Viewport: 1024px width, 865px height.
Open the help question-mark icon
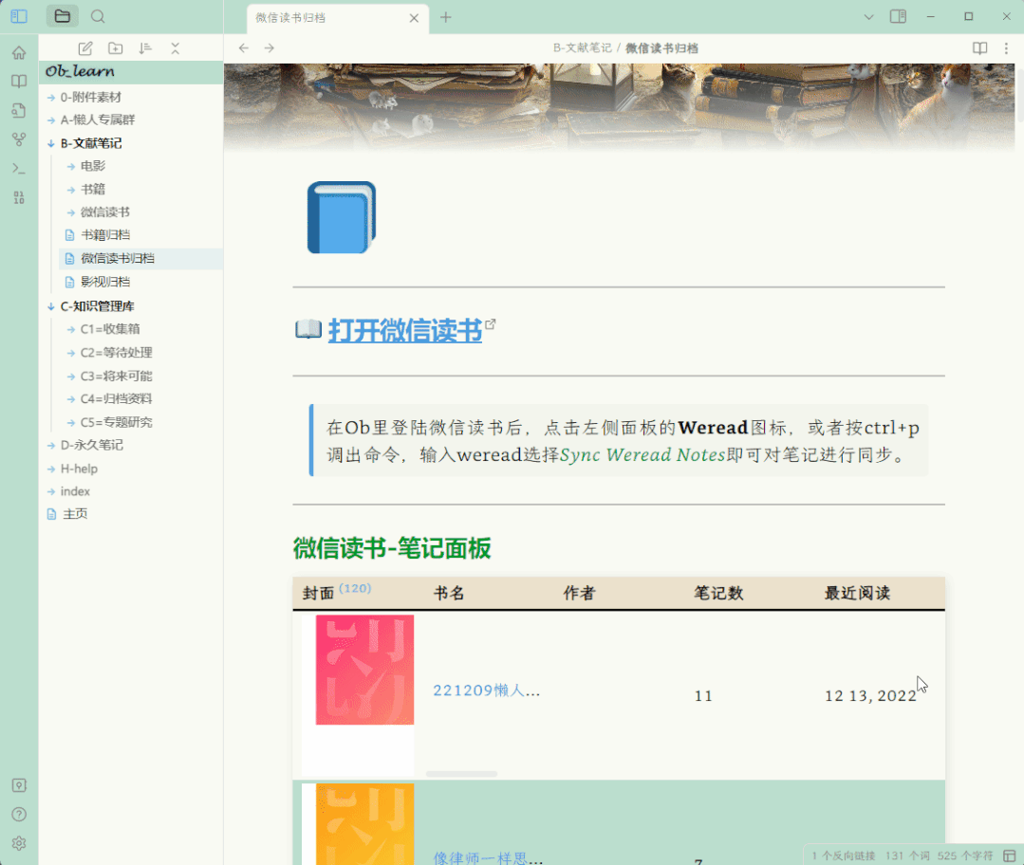pos(19,814)
